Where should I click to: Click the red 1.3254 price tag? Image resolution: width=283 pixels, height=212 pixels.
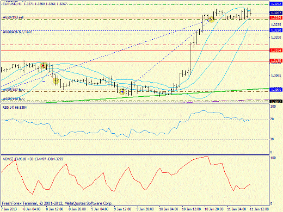pyautogui.click(x=276, y=17)
